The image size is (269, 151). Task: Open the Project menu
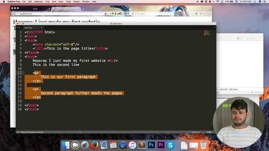pyautogui.click(x=76, y=2)
